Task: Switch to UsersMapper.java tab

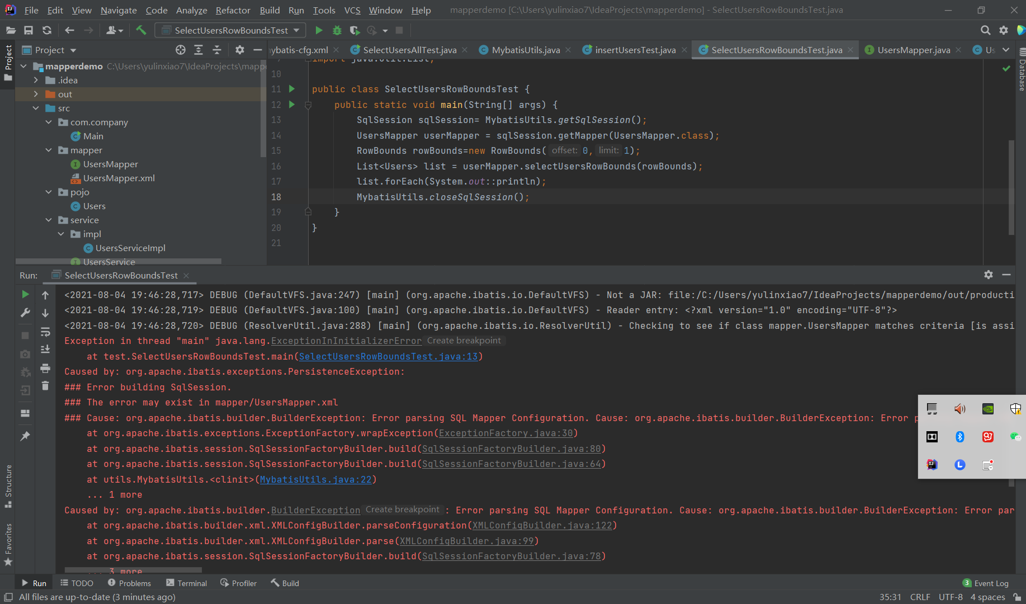Action: click(914, 50)
